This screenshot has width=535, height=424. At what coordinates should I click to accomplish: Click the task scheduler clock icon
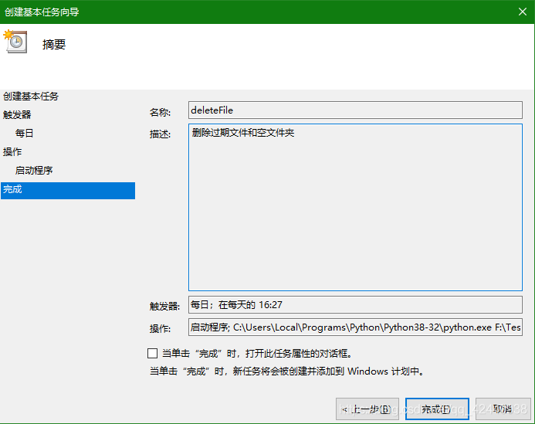(x=15, y=41)
